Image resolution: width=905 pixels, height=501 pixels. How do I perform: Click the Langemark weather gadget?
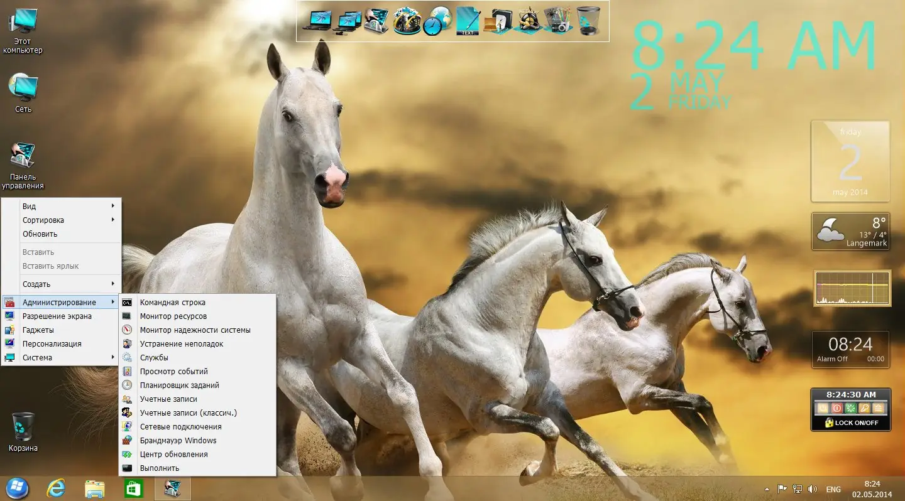[x=850, y=231]
